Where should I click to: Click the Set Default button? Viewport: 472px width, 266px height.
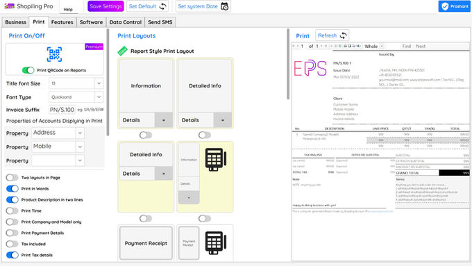(x=147, y=6)
